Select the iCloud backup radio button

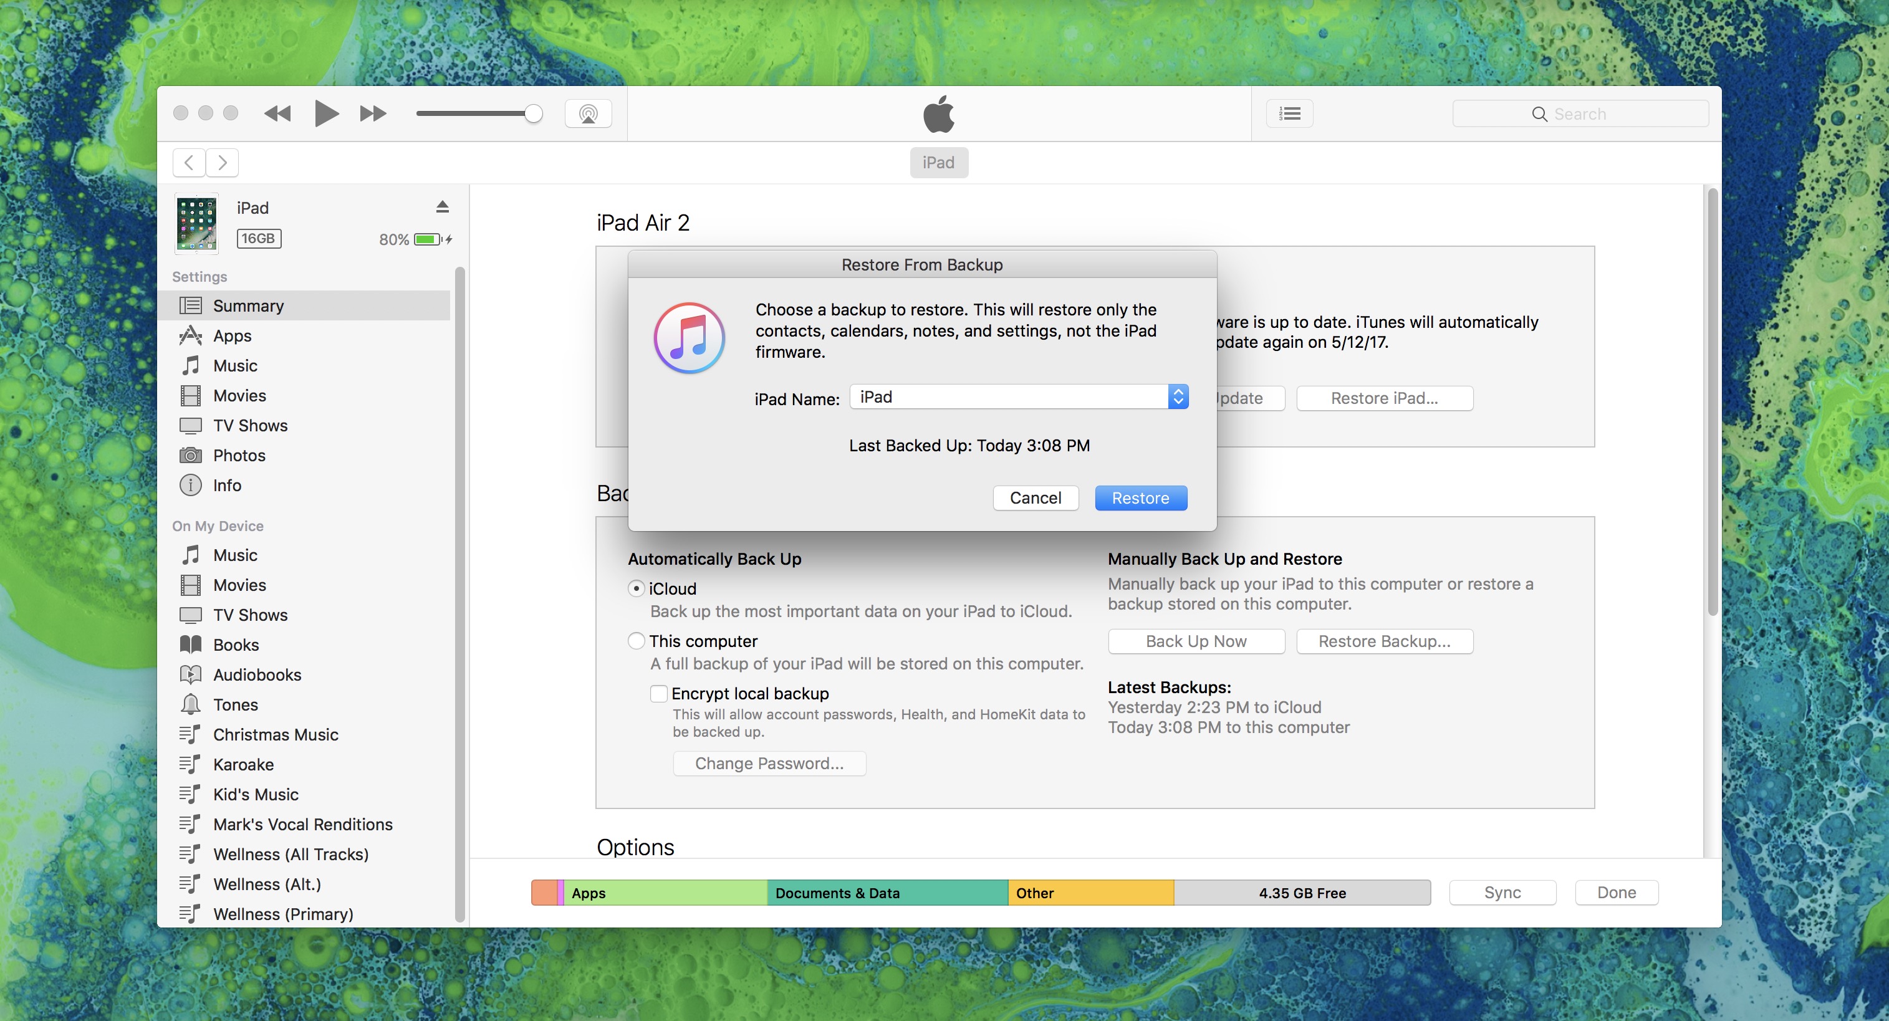[x=637, y=588]
